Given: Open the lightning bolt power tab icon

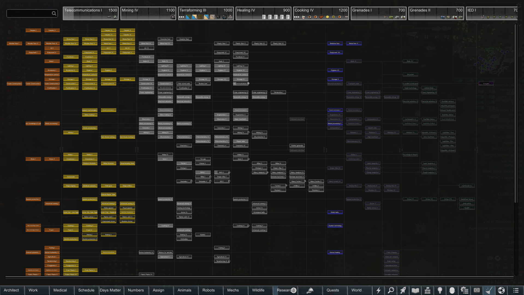Looking at the screenshot, I should [x=379, y=290].
